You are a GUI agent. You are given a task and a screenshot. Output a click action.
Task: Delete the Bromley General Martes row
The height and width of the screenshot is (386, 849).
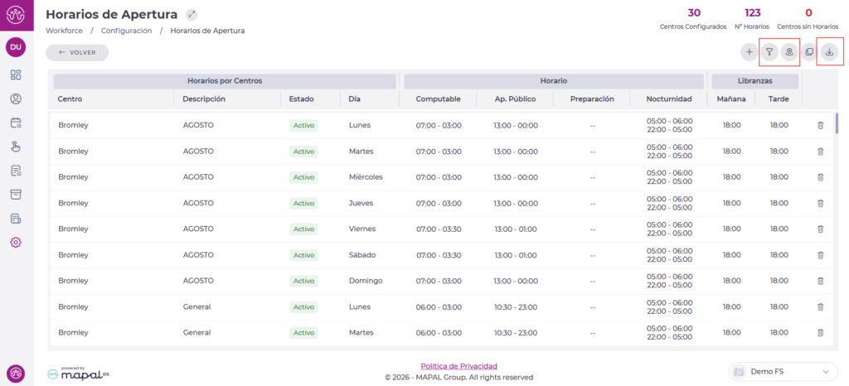[x=821, y=333]
